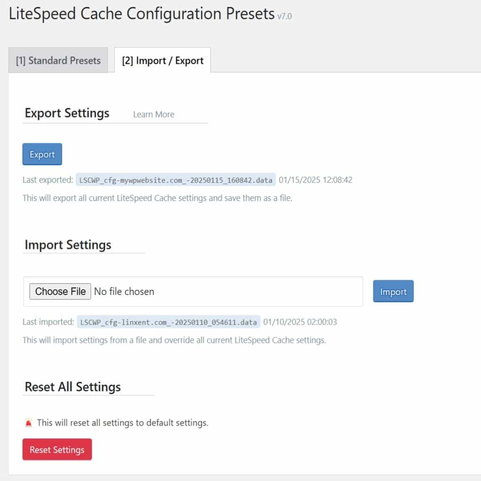Screen dimensions: 481x481
Task: Select the last imported filename snippet
Action: coord(167,322)
